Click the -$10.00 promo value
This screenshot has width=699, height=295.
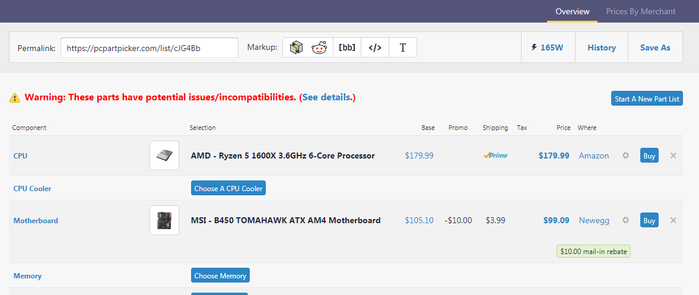point(458,220)
